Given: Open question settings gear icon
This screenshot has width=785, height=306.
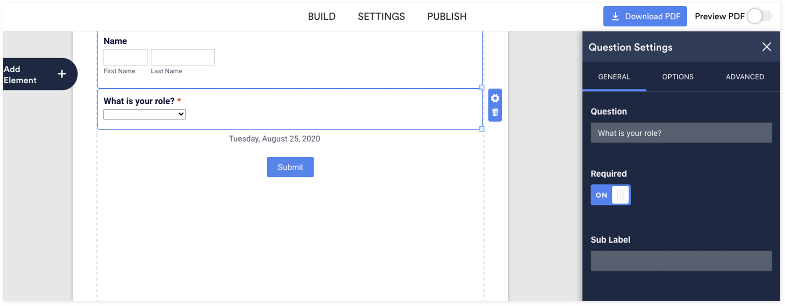Looking at the screenshot, I should 495,98.
